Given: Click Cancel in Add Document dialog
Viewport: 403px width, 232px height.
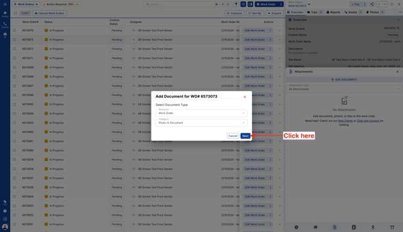Looking at the screenshot, I should click(233, 136).
